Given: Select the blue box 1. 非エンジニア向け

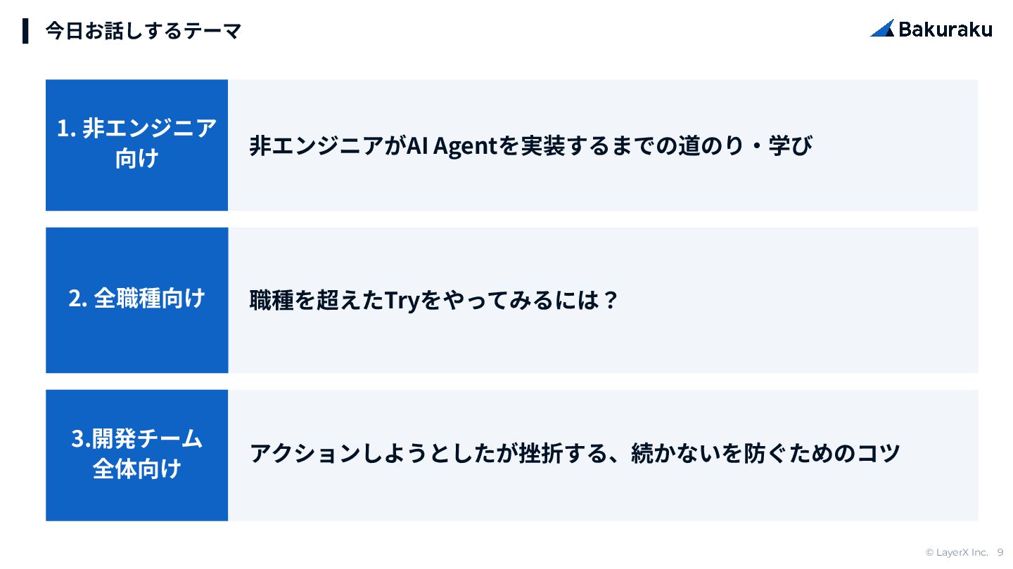Looking at the screenshot, I should tap(136, 145).
